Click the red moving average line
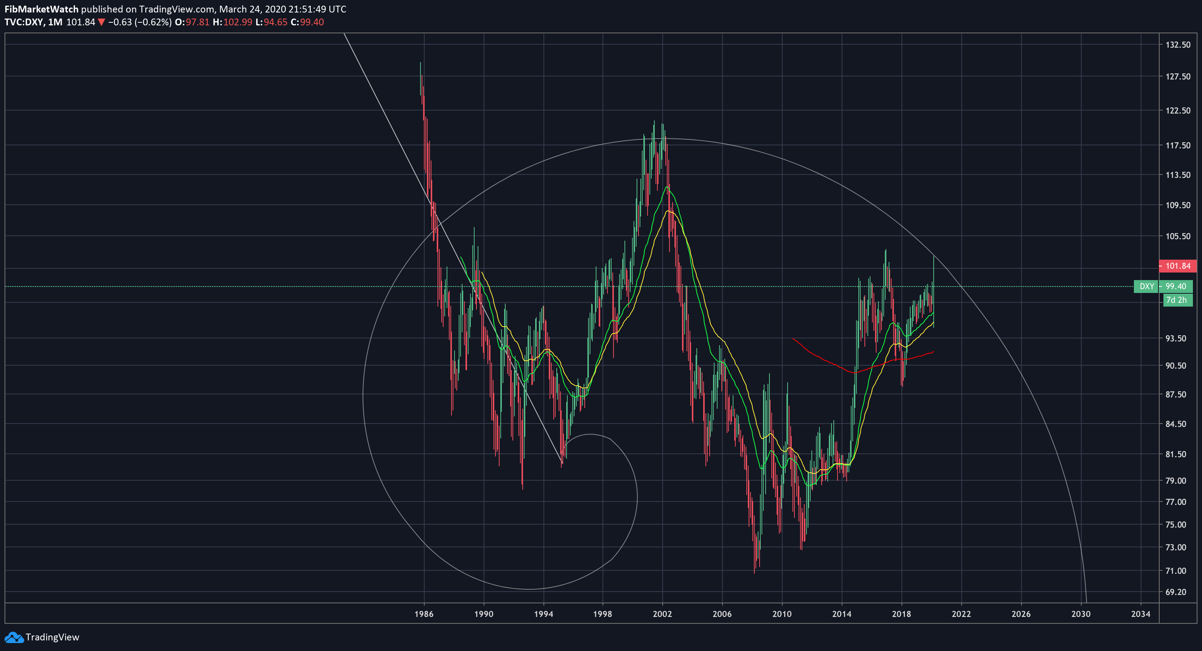Screen dimensions: 1202x651 (x=855, y=372)
